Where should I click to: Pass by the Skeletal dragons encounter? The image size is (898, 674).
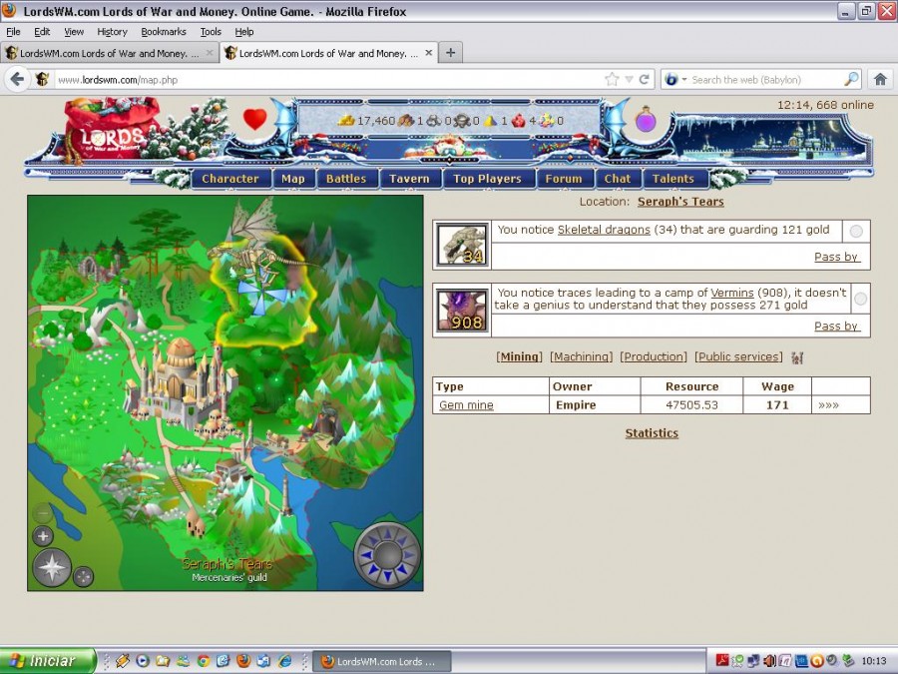coord(836,257)
